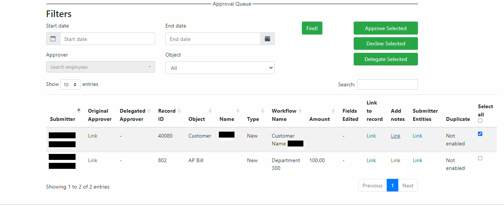The height and width of the screenshot is (206, 504).
Task: Click the green Find! button
Action: [x=312, y=28]
